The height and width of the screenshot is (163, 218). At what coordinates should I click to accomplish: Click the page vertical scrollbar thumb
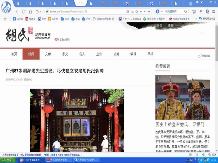pyautogui.click(x=217, y=43)
